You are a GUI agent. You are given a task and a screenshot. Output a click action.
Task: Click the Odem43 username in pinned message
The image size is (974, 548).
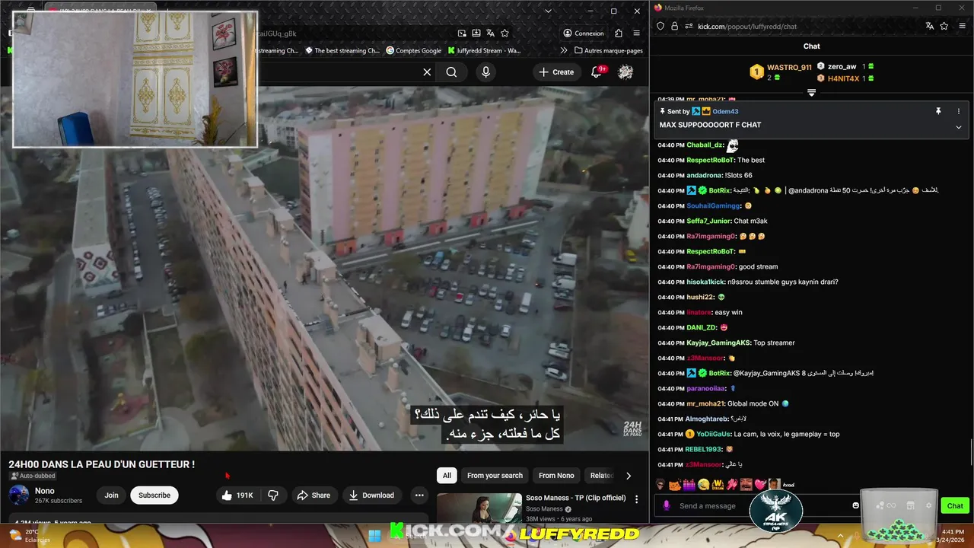pyautogui.click(x=725, y=111)
